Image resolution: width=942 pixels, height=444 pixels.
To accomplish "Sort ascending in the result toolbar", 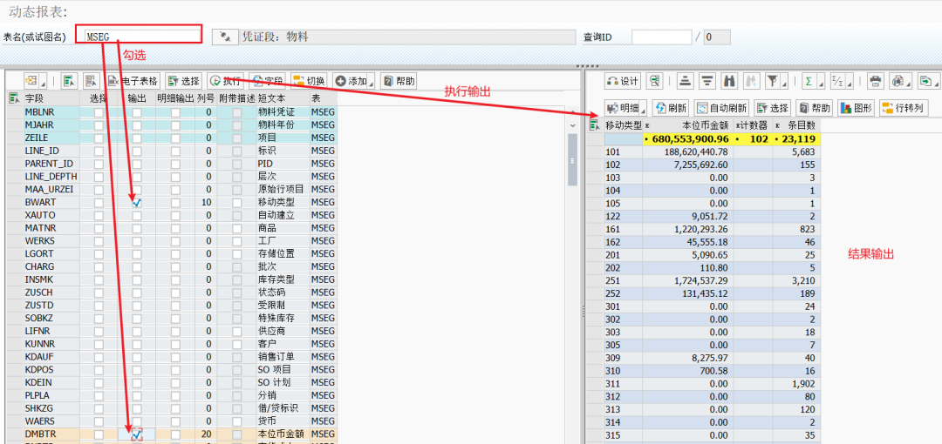I will tap(686, 80).
